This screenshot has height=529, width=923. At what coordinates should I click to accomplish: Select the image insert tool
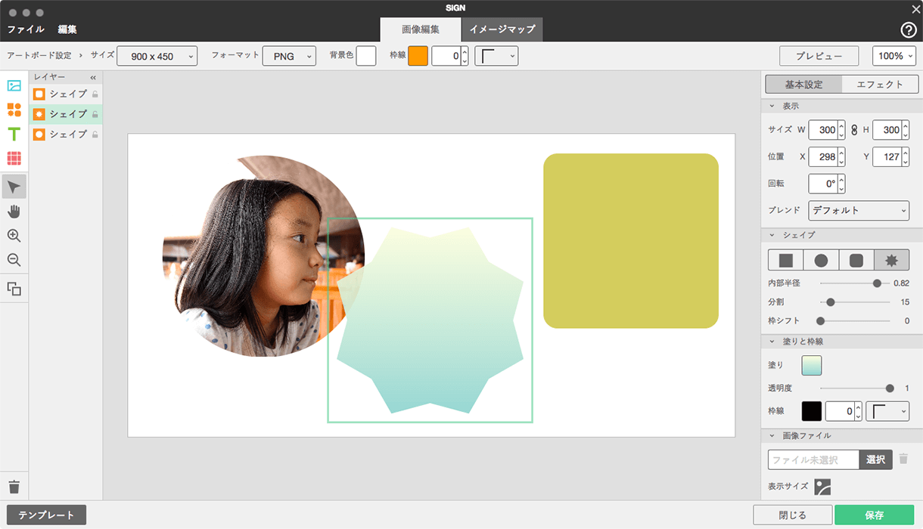(x=14, y=85)
